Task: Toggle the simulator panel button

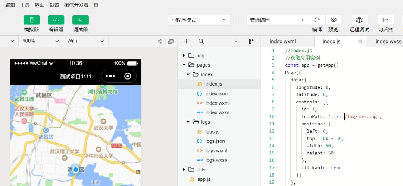Action: tap(32, 20)
